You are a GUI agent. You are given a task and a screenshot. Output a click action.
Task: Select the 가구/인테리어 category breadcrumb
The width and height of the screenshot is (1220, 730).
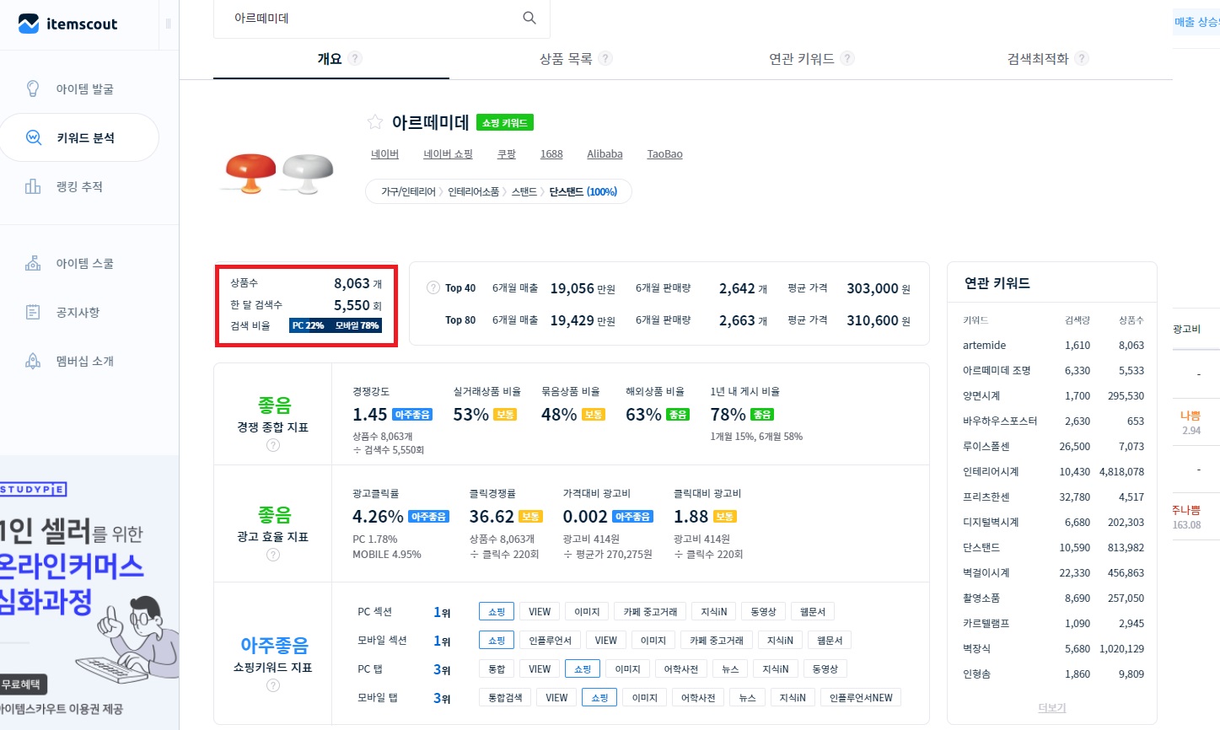[x=408, y=191]
